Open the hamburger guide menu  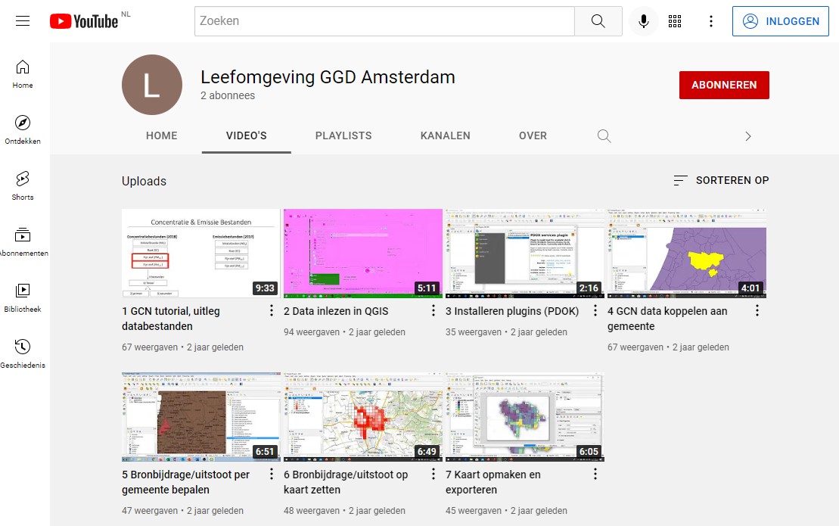pyautogui.click(x=23, y=21)
